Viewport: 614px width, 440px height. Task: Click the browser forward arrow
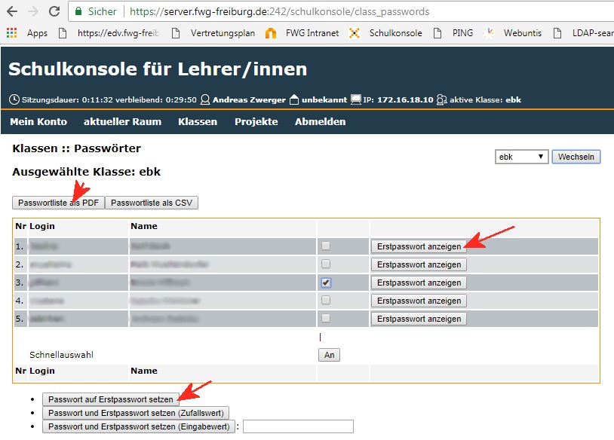click(32, 12)
